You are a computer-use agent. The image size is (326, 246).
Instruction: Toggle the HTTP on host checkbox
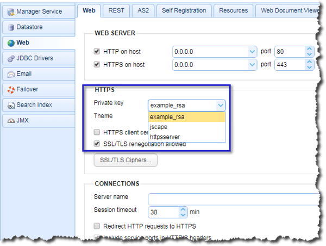97,51
